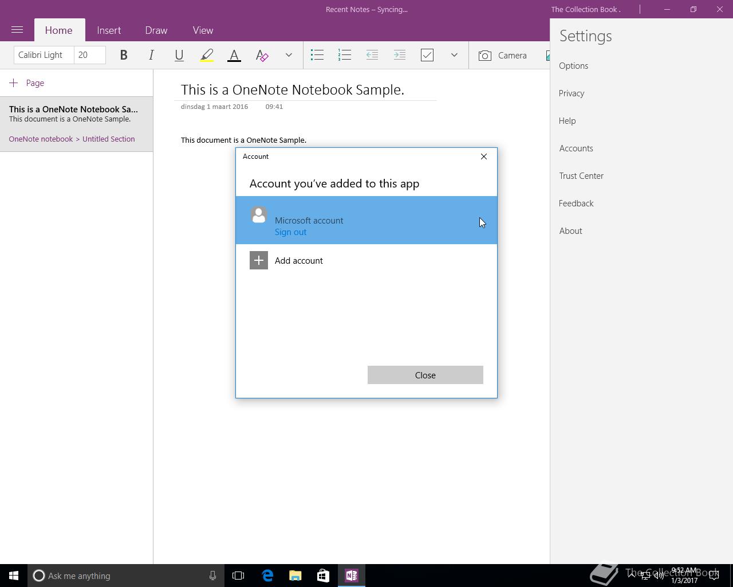Click The Collection Book account name
This screenshot has width=733, height=587.
(x=586, y=9)
